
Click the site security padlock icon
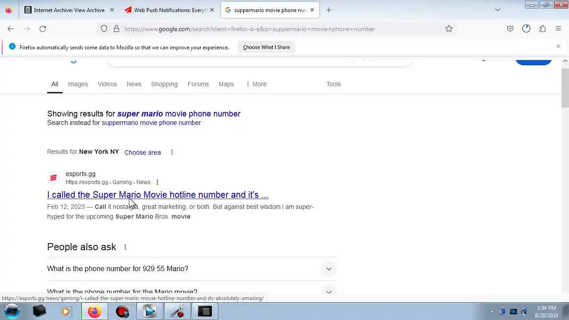(116, 29)
